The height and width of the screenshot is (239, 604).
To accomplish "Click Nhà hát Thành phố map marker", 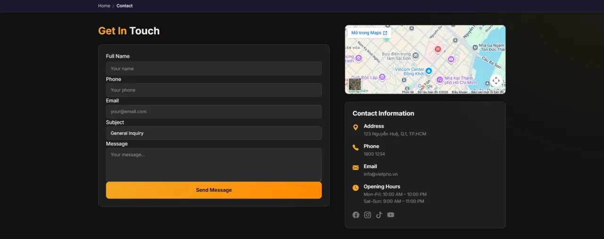I will [x=440, y=80].
